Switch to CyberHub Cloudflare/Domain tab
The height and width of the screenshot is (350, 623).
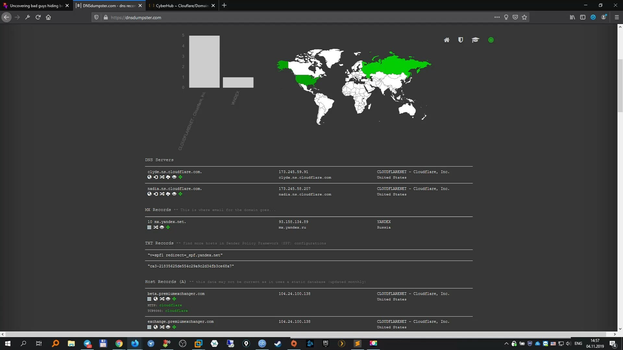pos(182,6)
